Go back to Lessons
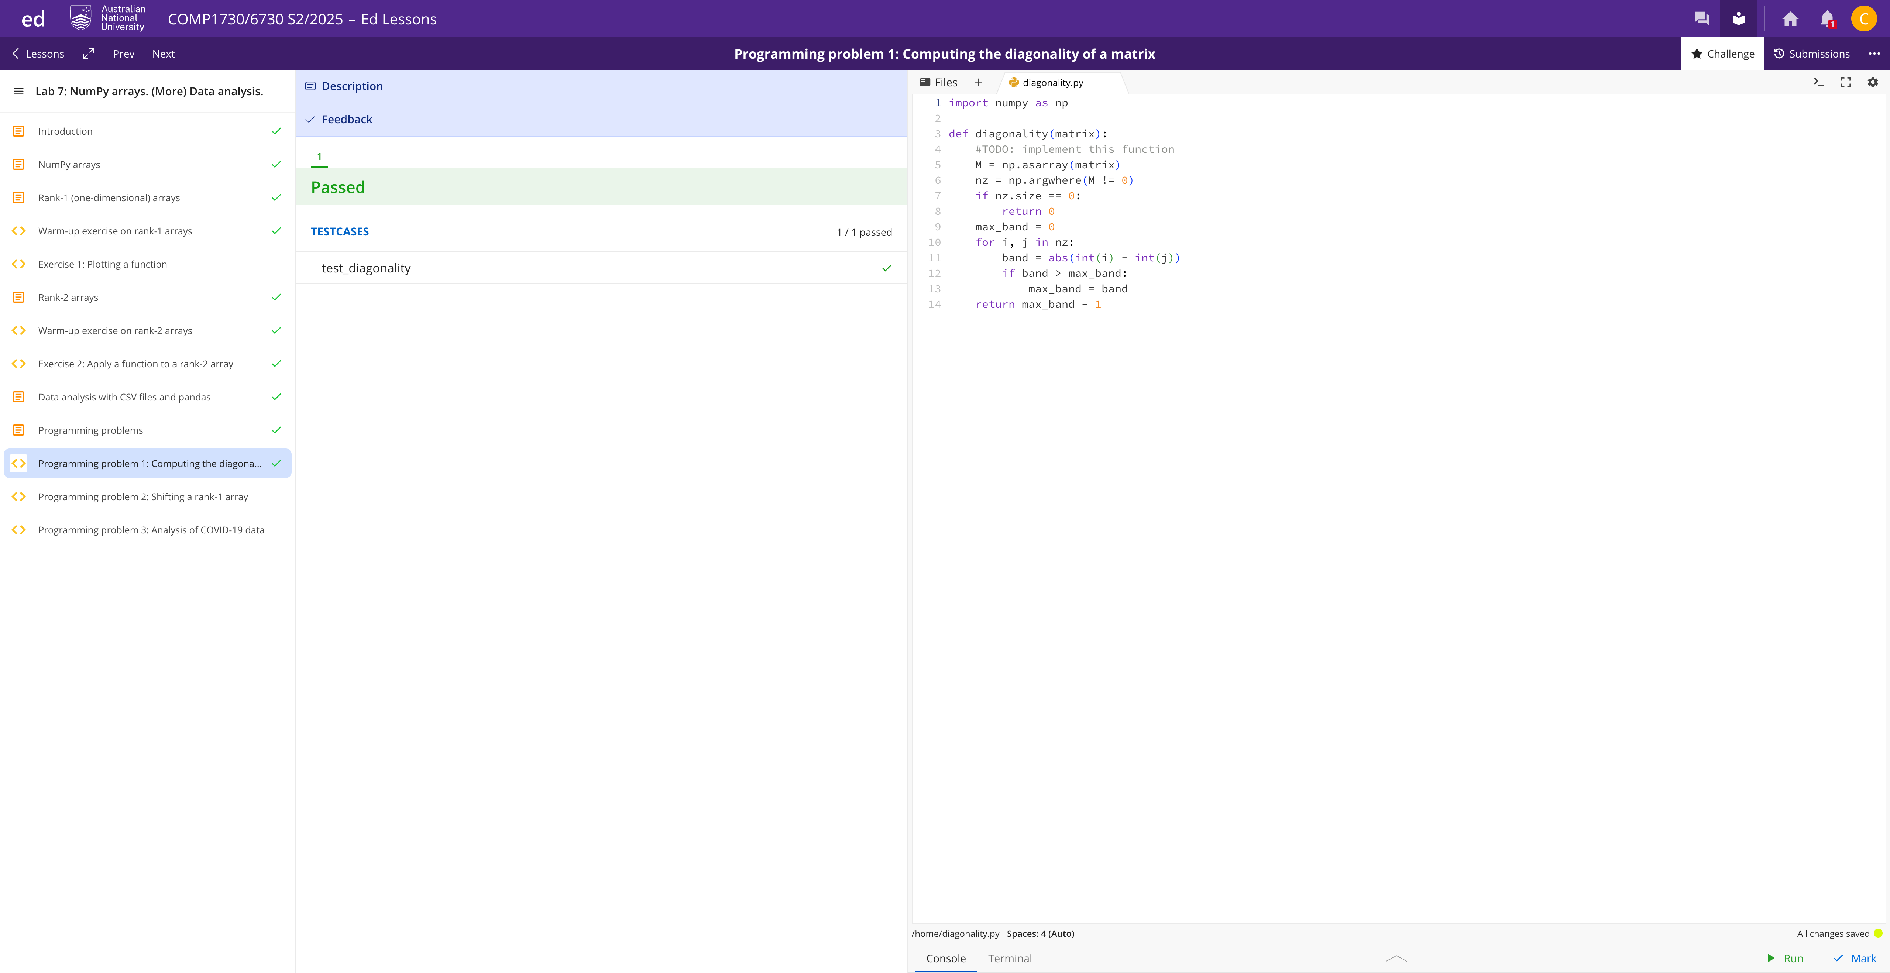Viewport: 1890px width, 973px height. pyautogui.click(x=38, y=54)
